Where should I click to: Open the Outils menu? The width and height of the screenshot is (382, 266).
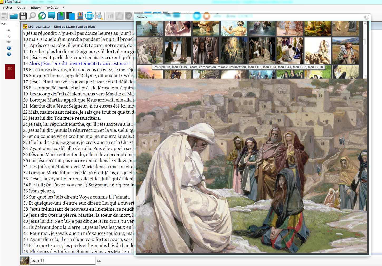coord(21,8)
